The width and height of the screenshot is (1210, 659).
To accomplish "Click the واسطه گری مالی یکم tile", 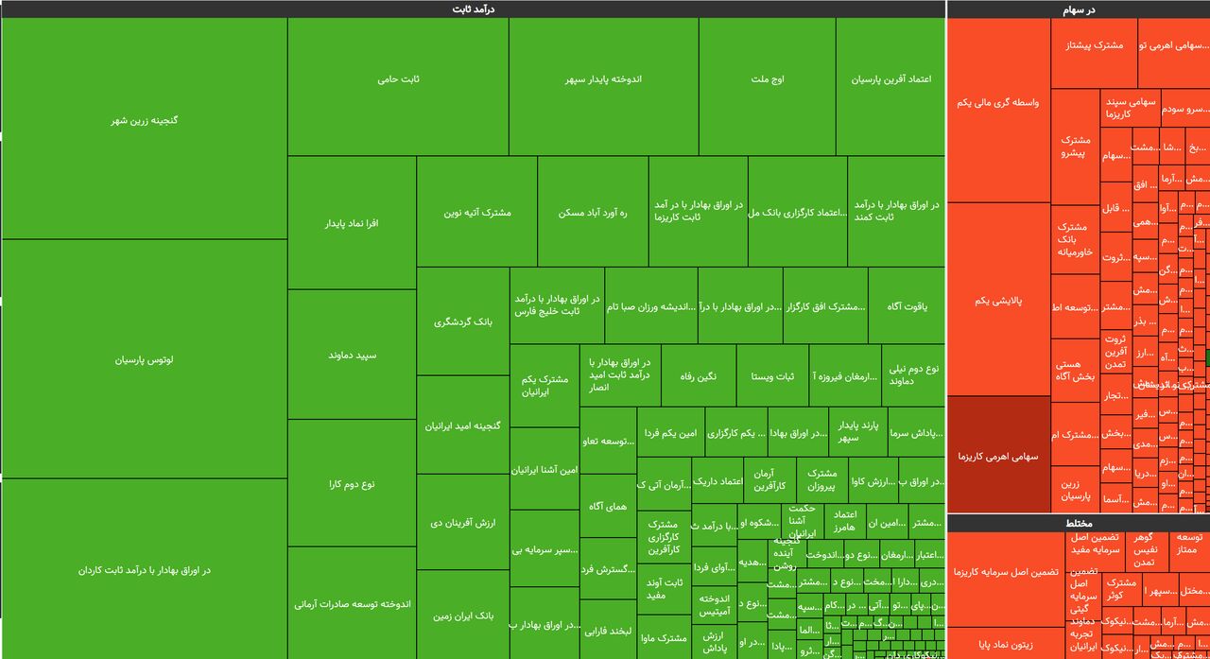I will [x=998, y=102].
